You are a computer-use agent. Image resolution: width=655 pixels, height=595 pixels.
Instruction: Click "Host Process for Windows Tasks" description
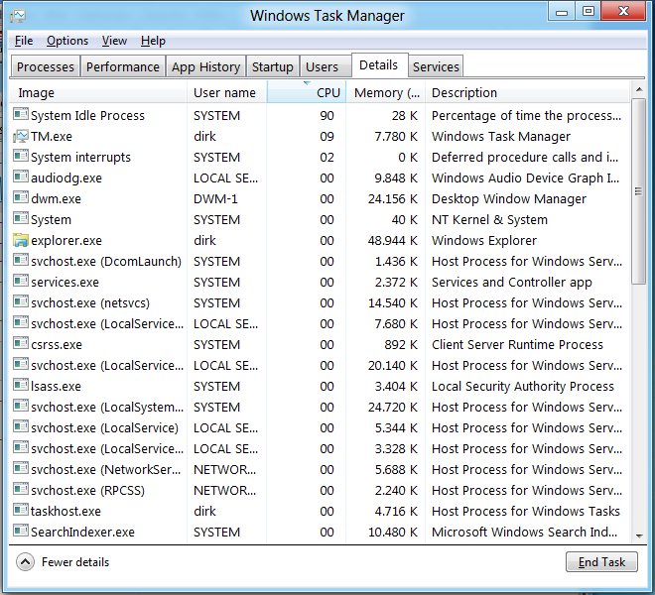point(526,511)
